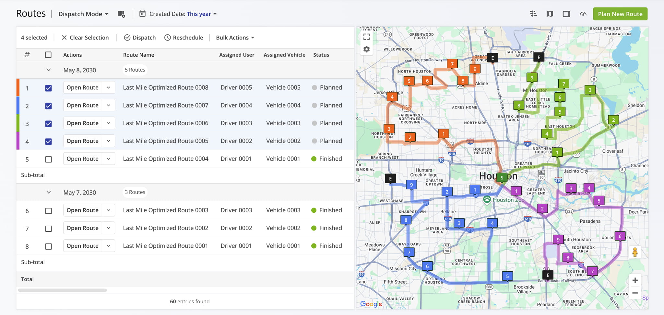Click the filter sliders icon
This screenshot has height=315, width=664.
533,14
